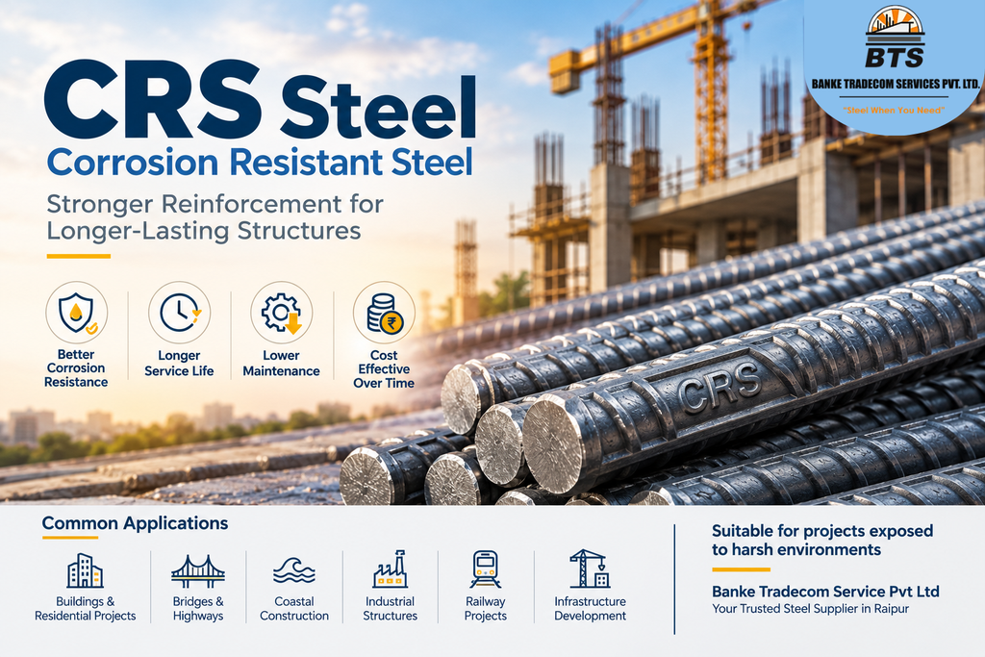Click the Cost Effective rupee coins icon

click(x=384, y=313)
